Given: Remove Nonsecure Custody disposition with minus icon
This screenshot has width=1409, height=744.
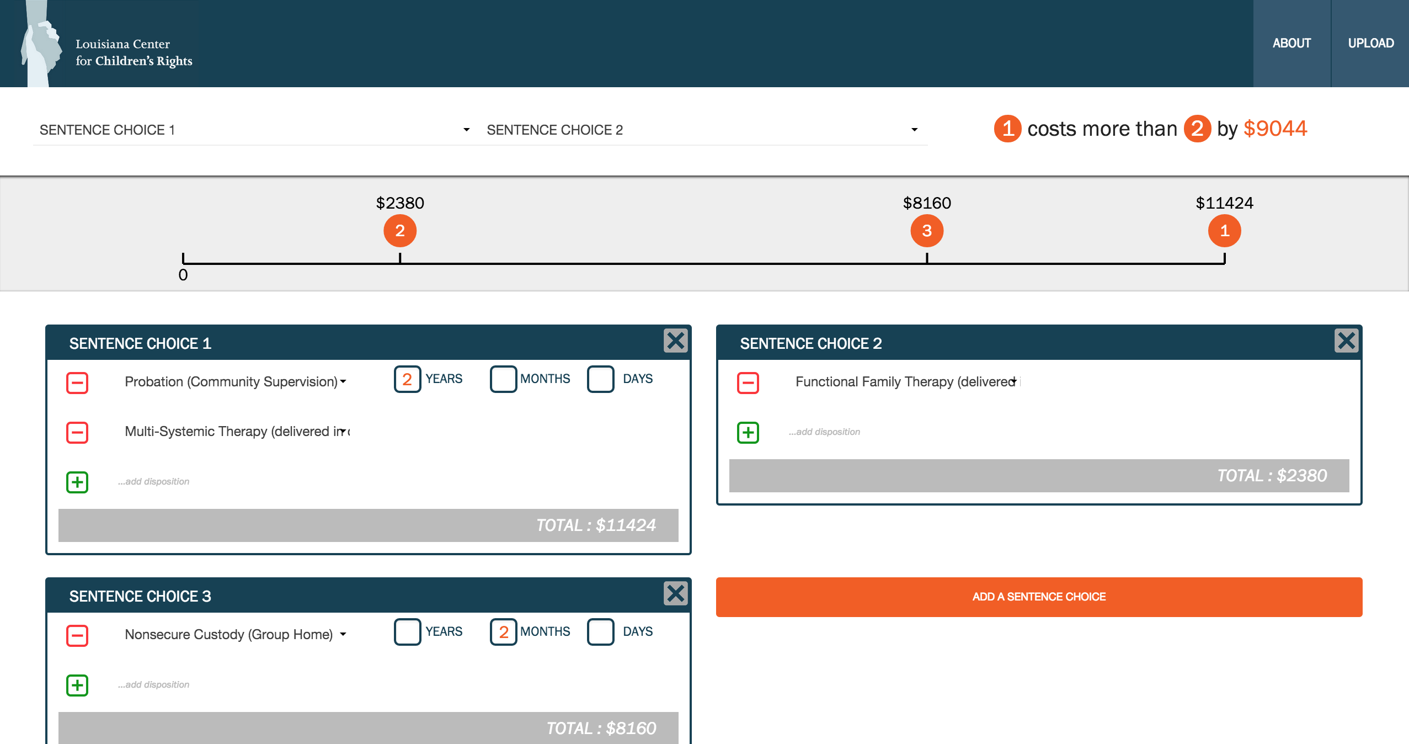Looking at the screenshot, I should [x=77, y=635].
